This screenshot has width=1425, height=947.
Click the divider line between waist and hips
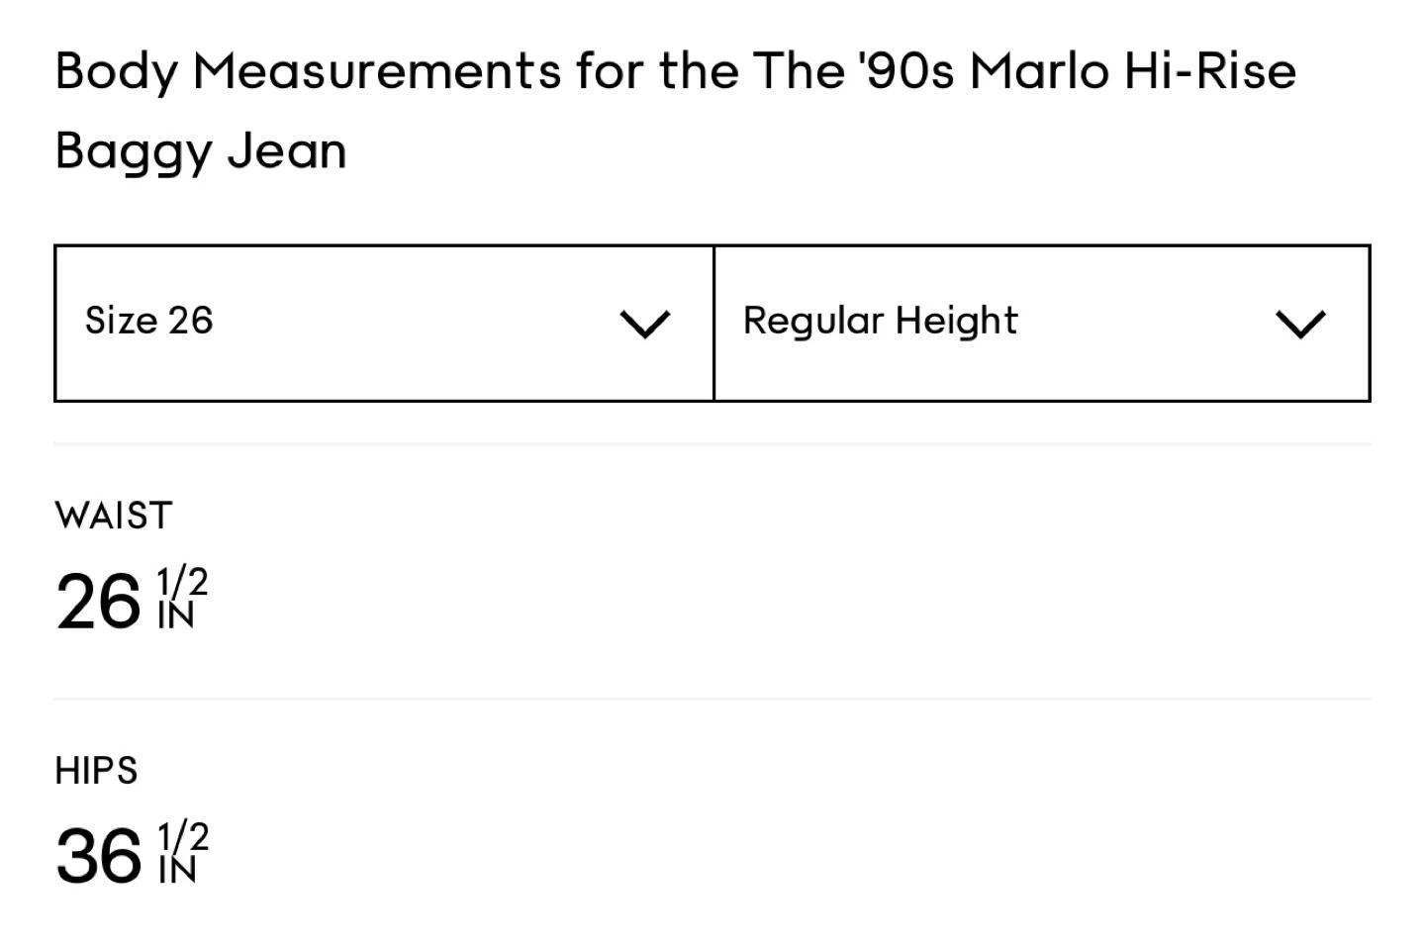pos(712,699)
